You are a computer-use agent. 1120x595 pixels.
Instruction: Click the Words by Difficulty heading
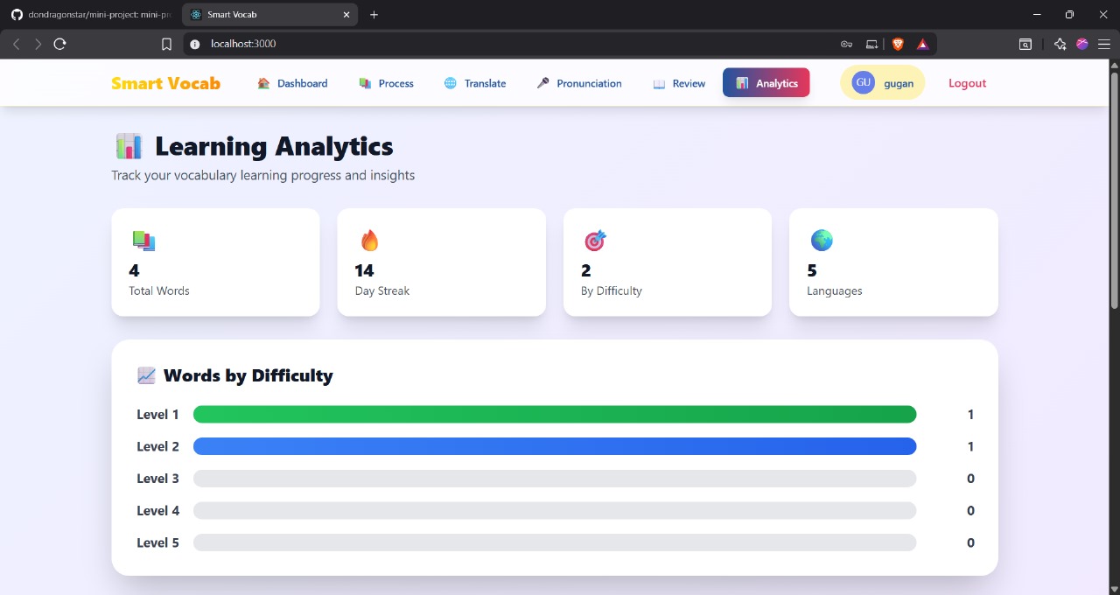tap(248, 375)
